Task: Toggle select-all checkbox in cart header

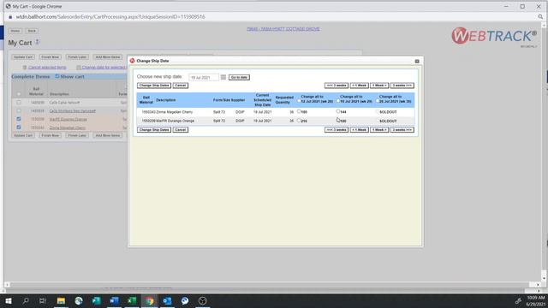Action: 19,94
